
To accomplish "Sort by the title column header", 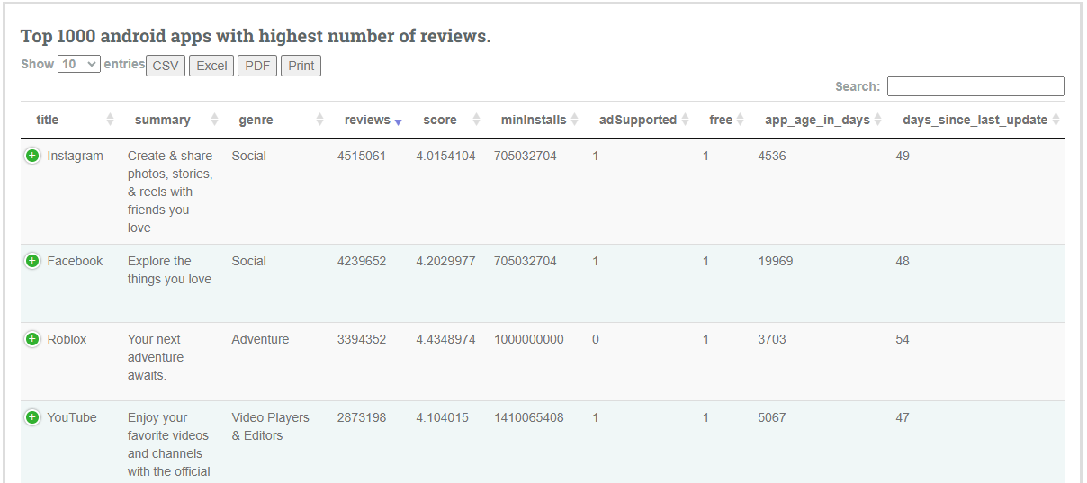I will click(x=70, y=120).
